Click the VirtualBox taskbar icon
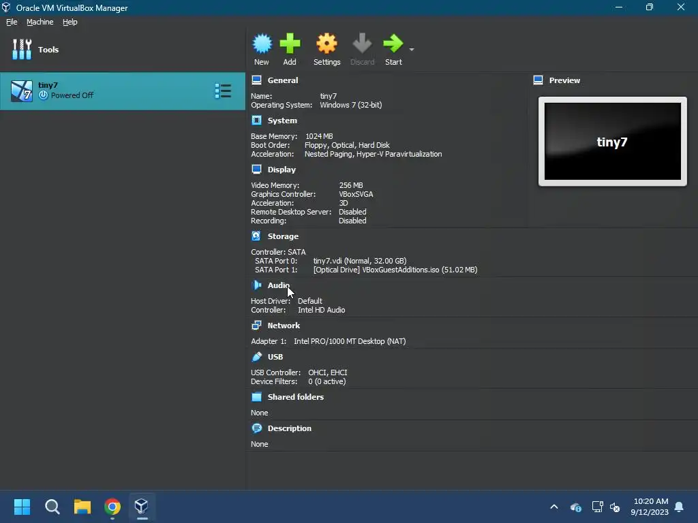This screenshot has height=523, width=698. click(142, 507)
